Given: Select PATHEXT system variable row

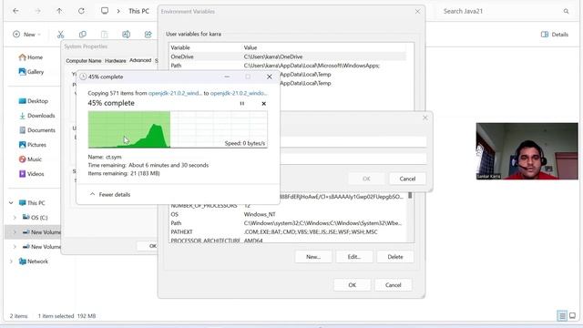Looking at the screenshot, I should (x=288, y=231).
